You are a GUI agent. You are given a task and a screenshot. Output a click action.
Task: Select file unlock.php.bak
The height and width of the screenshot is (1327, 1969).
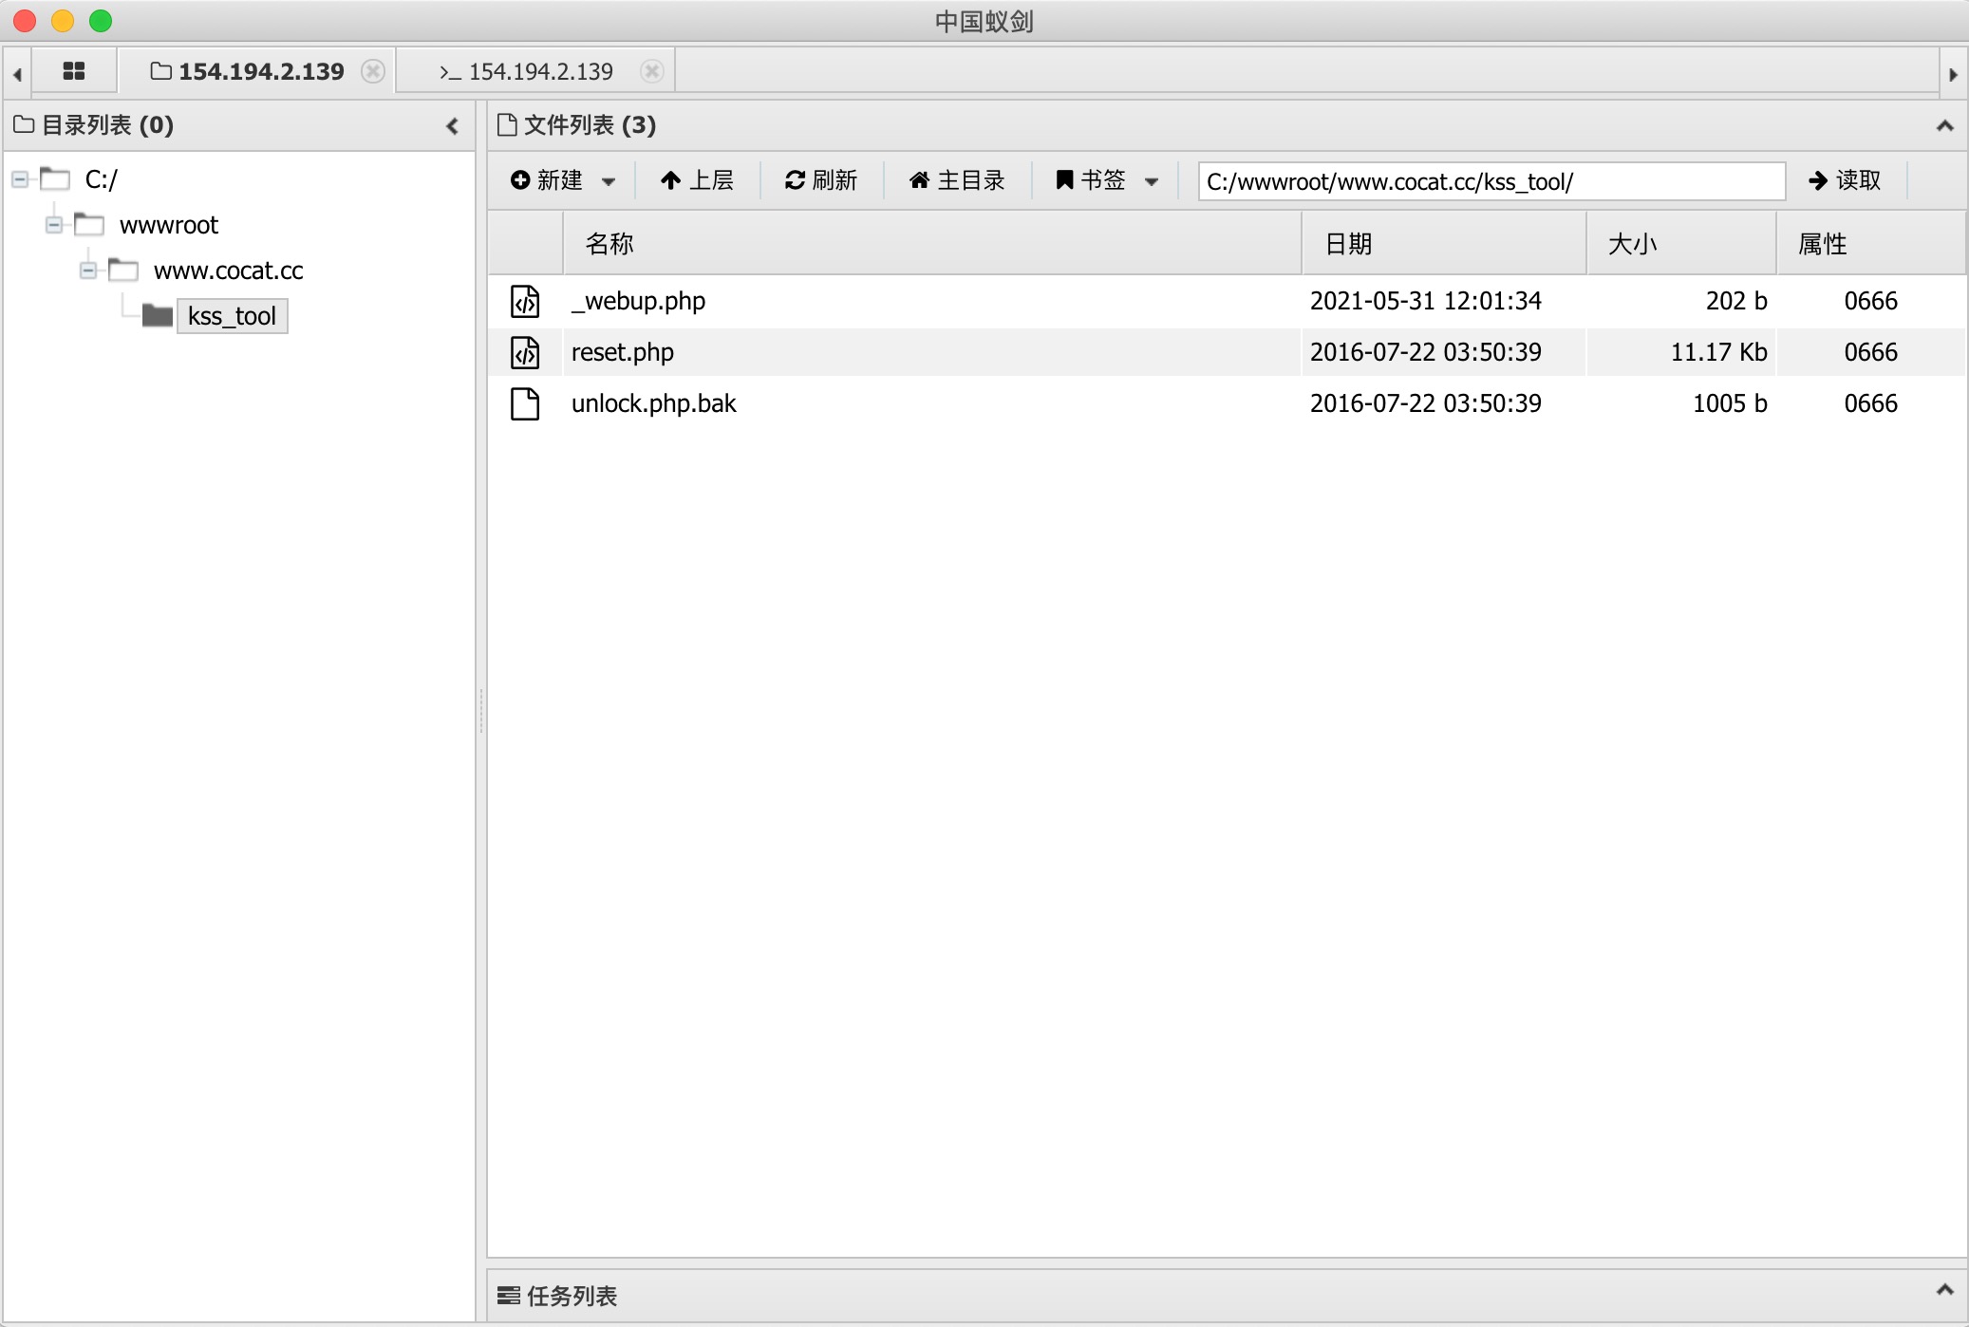(x=654, y=403)
